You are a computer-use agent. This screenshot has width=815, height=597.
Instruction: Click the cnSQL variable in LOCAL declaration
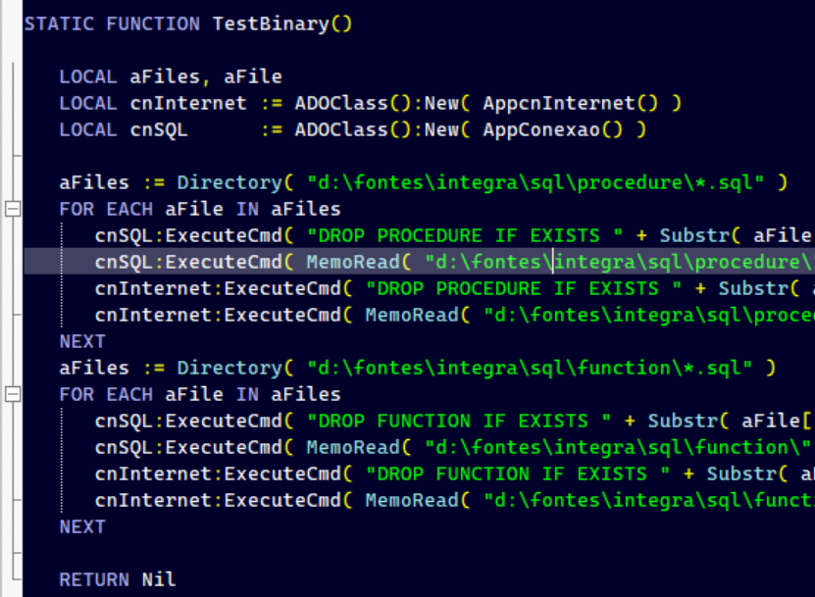(159, 129)
